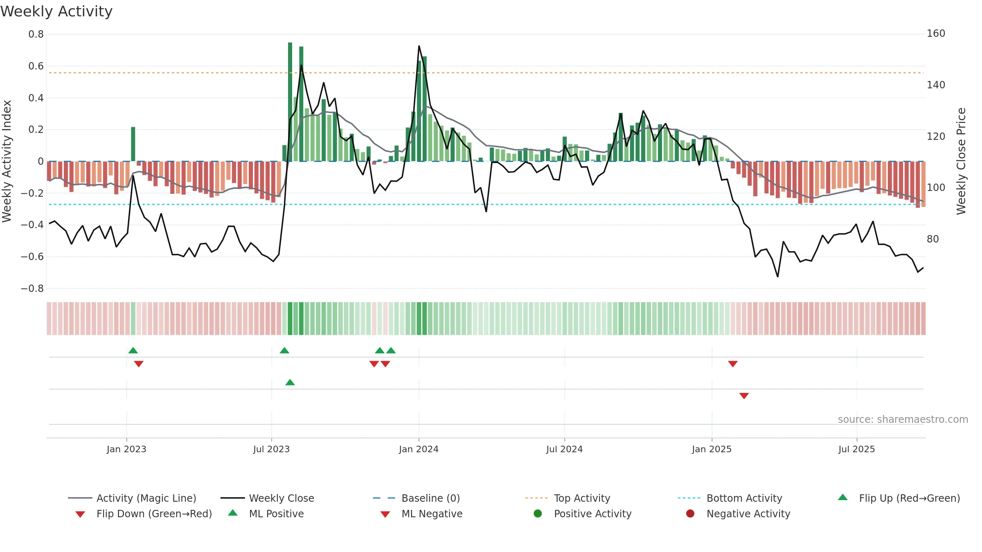Click the ML positive marker after Jul 2023
The height and width of the screenshot is (552, 982).
click(x=290, y=382)
